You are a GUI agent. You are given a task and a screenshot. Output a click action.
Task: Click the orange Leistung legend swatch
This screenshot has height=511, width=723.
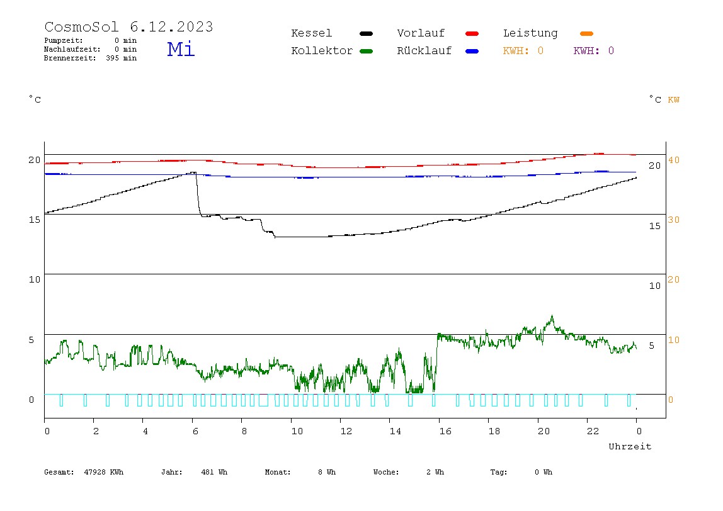[x=586, y=33]
